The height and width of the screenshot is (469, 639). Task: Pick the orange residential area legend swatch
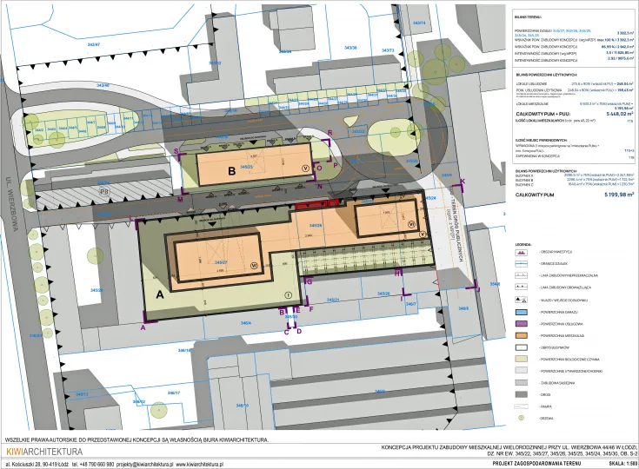[x=519, y=334]
